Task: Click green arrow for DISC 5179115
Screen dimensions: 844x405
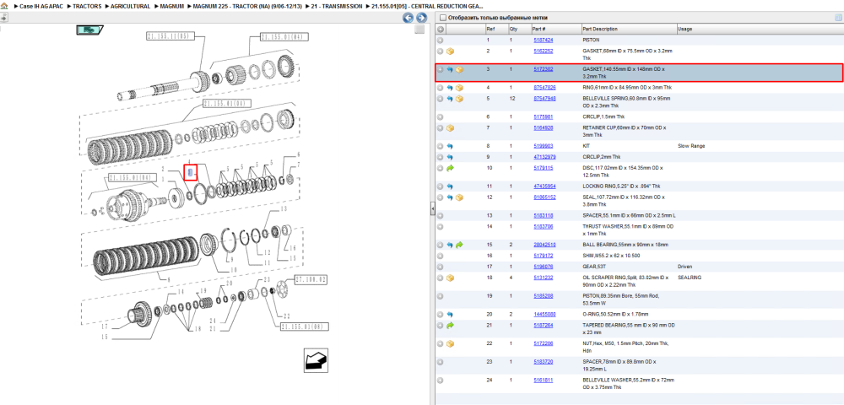Action: (450, 169)
